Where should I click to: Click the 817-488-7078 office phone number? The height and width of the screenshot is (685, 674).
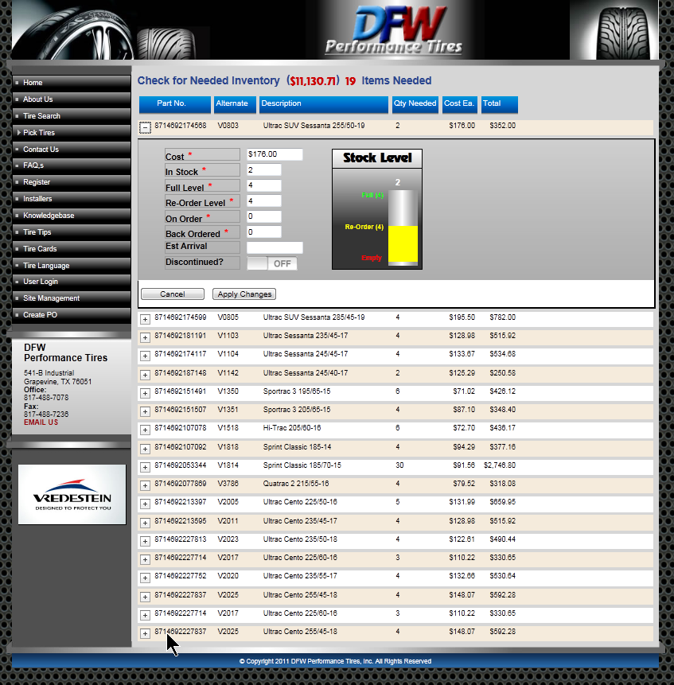pos(46,398)
